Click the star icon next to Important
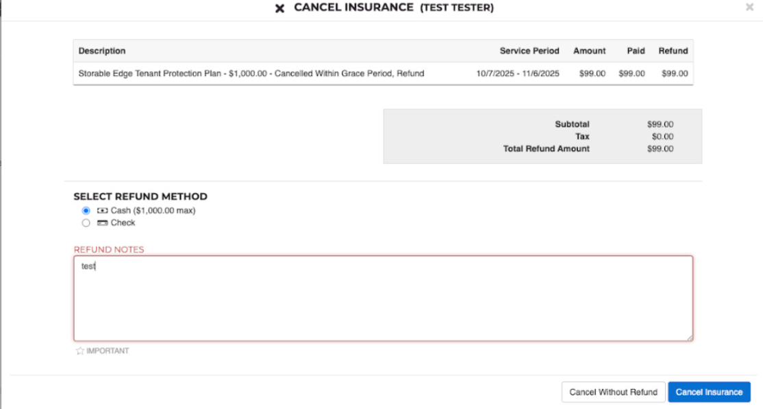Screen dimensions: 763x409 [x=79, y=351]
